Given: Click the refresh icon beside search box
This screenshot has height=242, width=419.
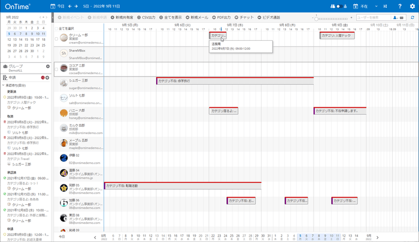Looking at the screenshot, I should (x=412, y=17).
